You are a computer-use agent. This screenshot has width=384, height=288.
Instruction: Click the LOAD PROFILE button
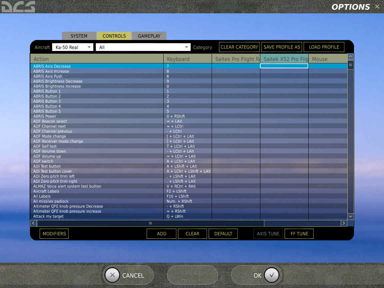(x=324, y=47)
